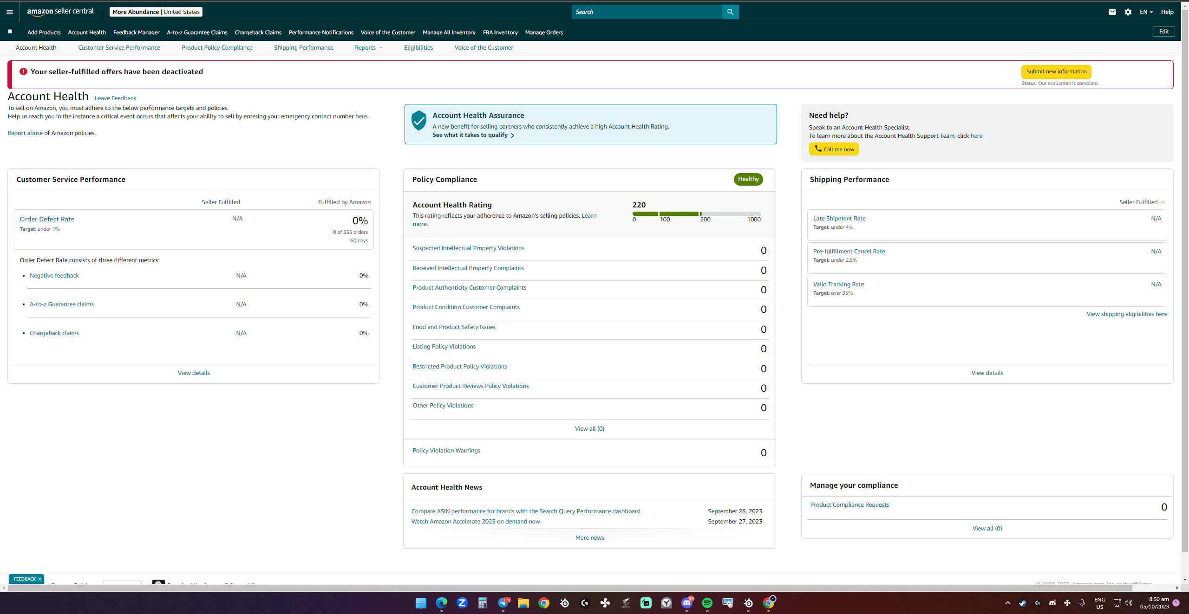The height and width of the screenshot is (614, 1189).
Task: Show hidden system tray icons
Action: coord(1007,603)
